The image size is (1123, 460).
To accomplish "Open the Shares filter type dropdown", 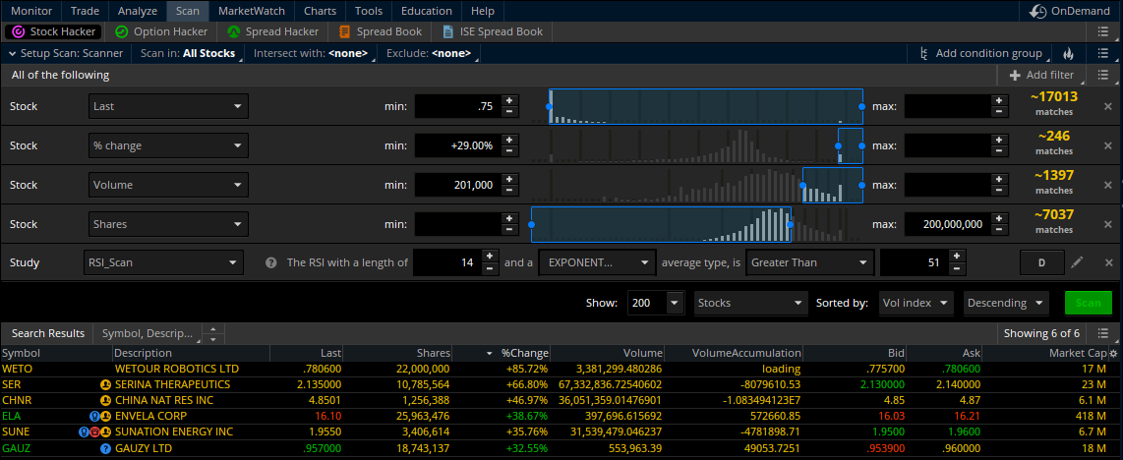I will 168,225.
